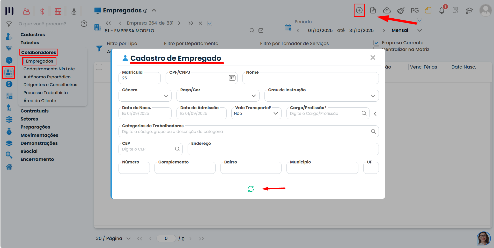The width and height of the screenshot is (494, 248).
Task: Open the Grau de Instrução dropdown
Action: [x=373, y=96]
